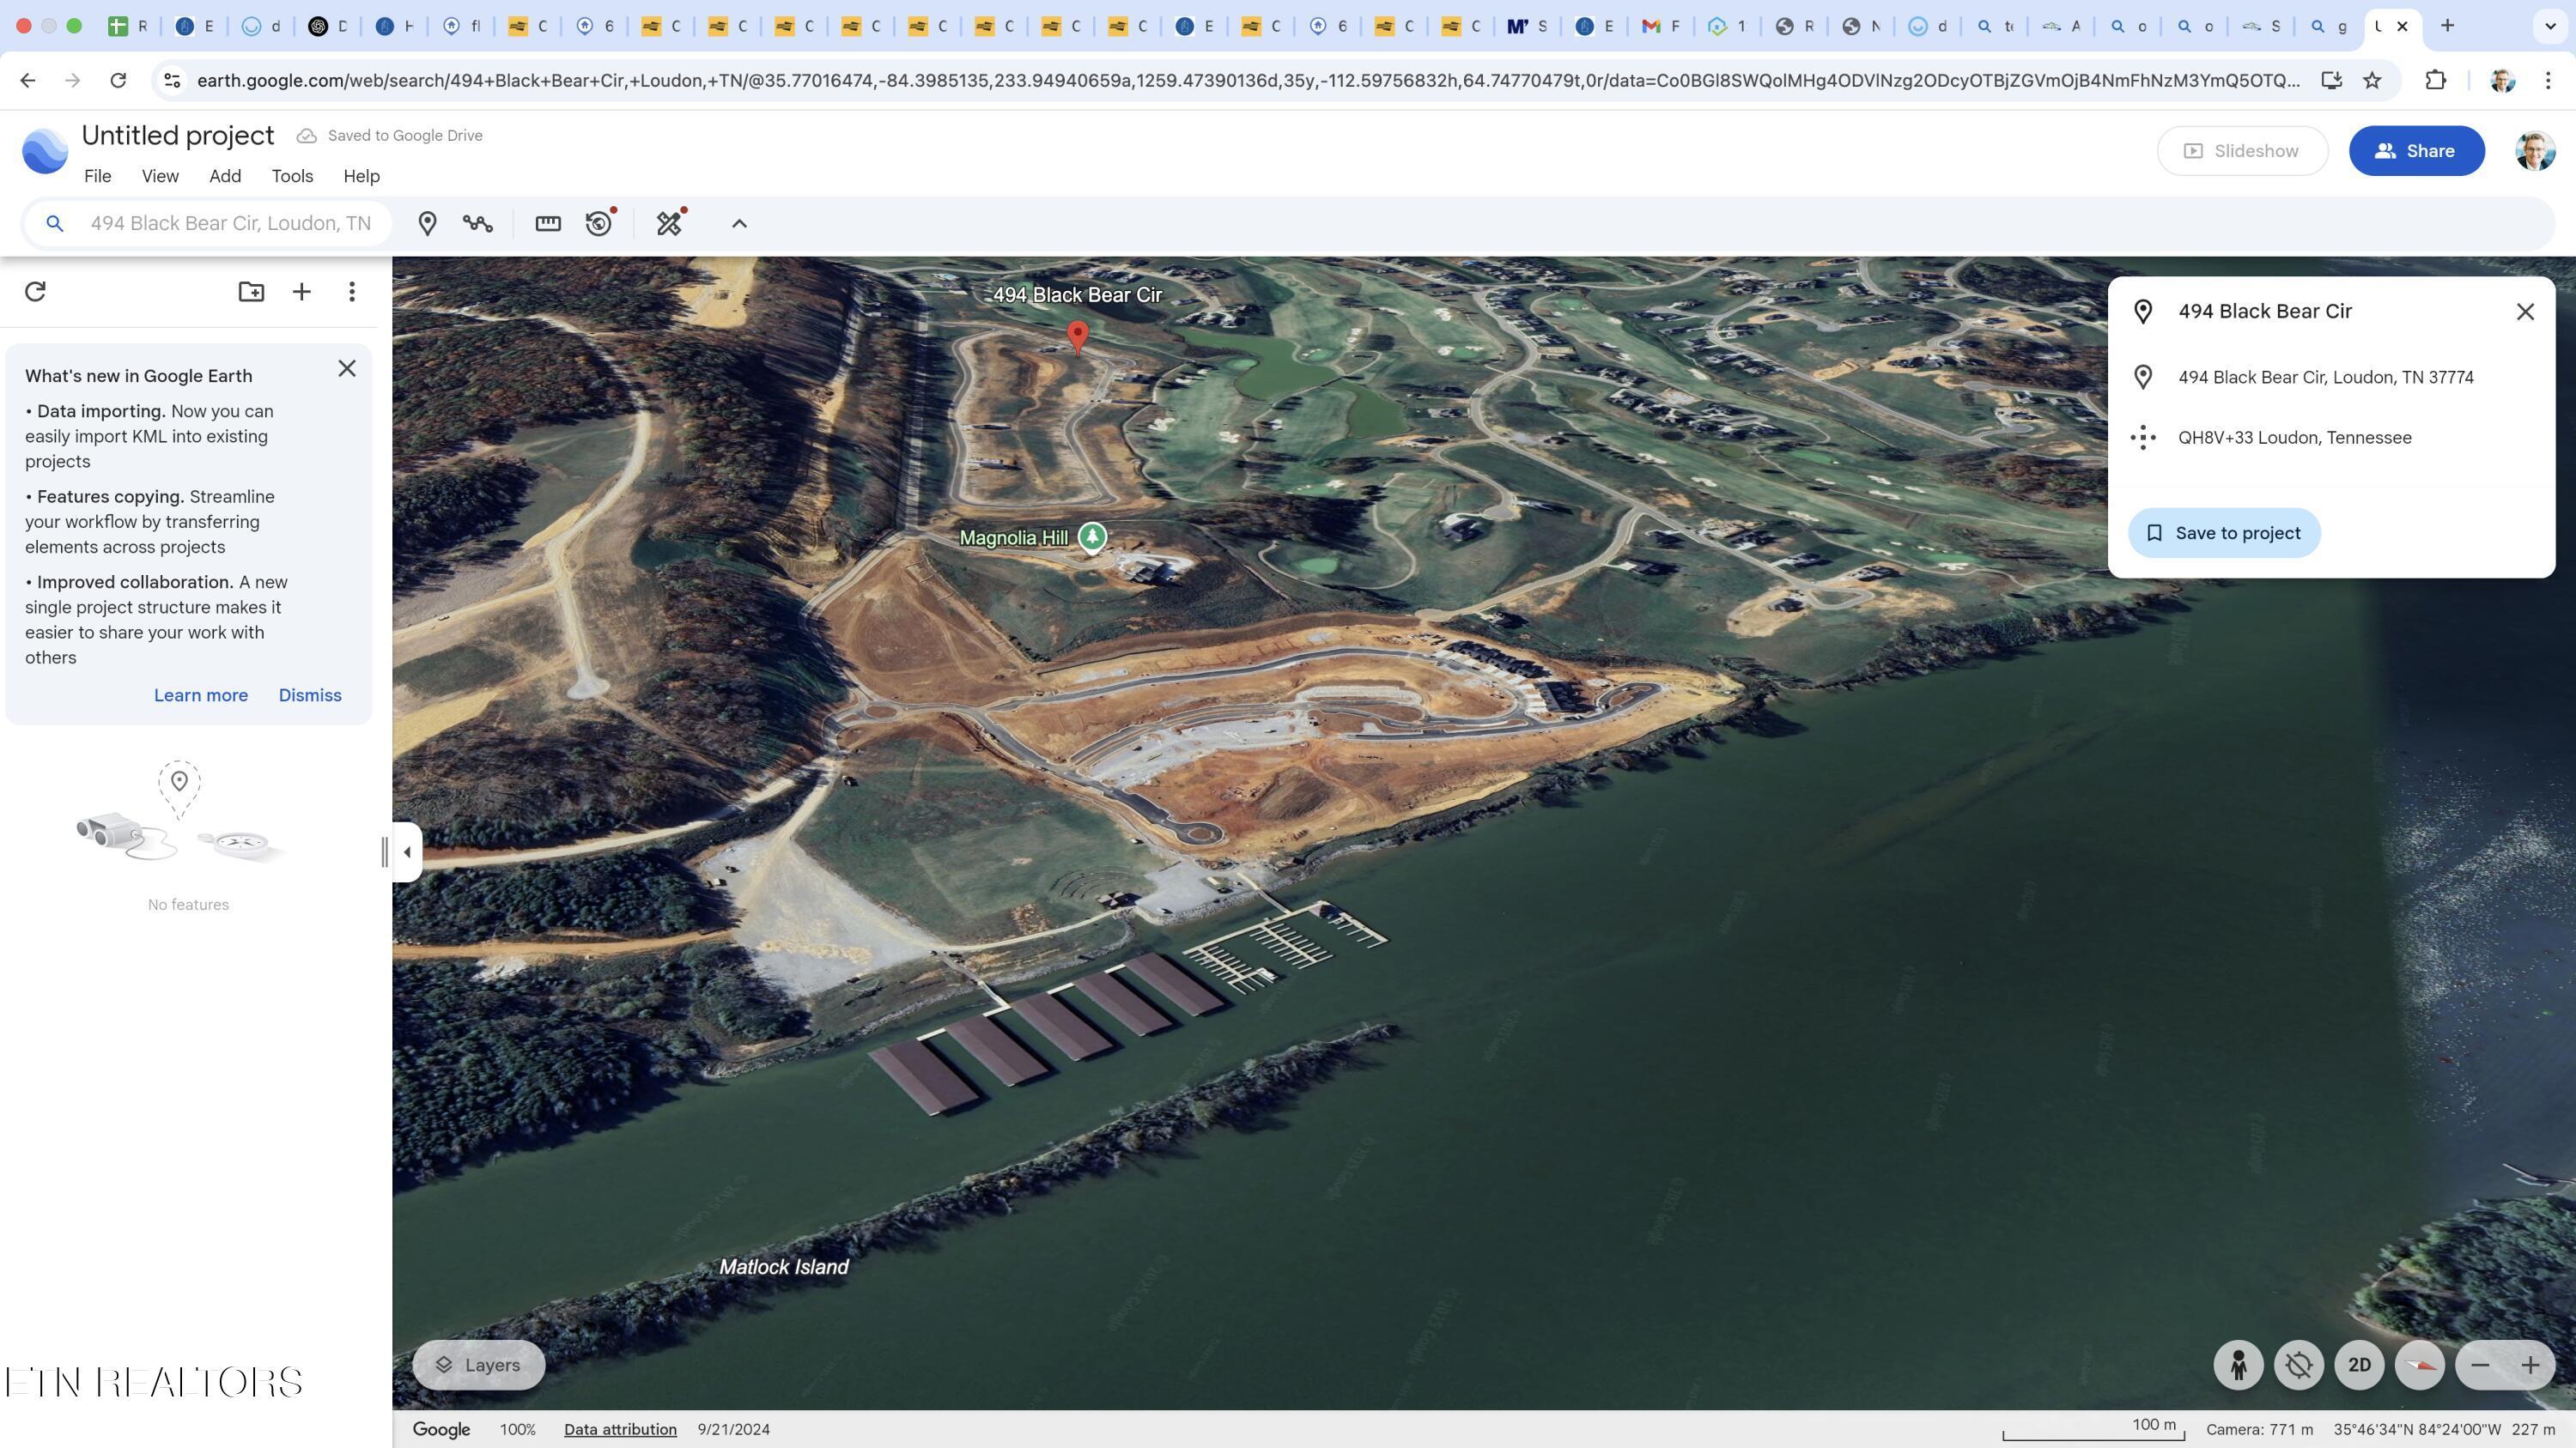Viewport: 2576px width, 1448px height.
Task: Click the Dismiss link
Action: 310,695
